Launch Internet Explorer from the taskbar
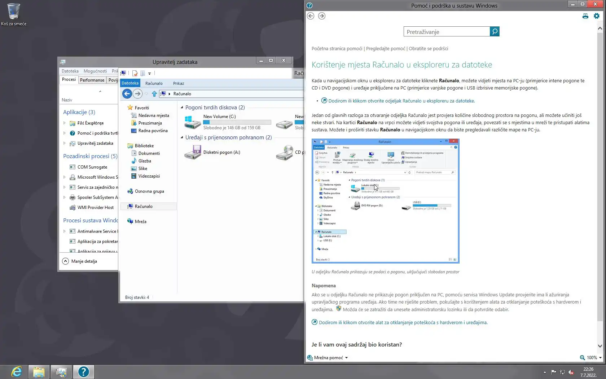Screen dimensions: 606x379 (17, 372)
